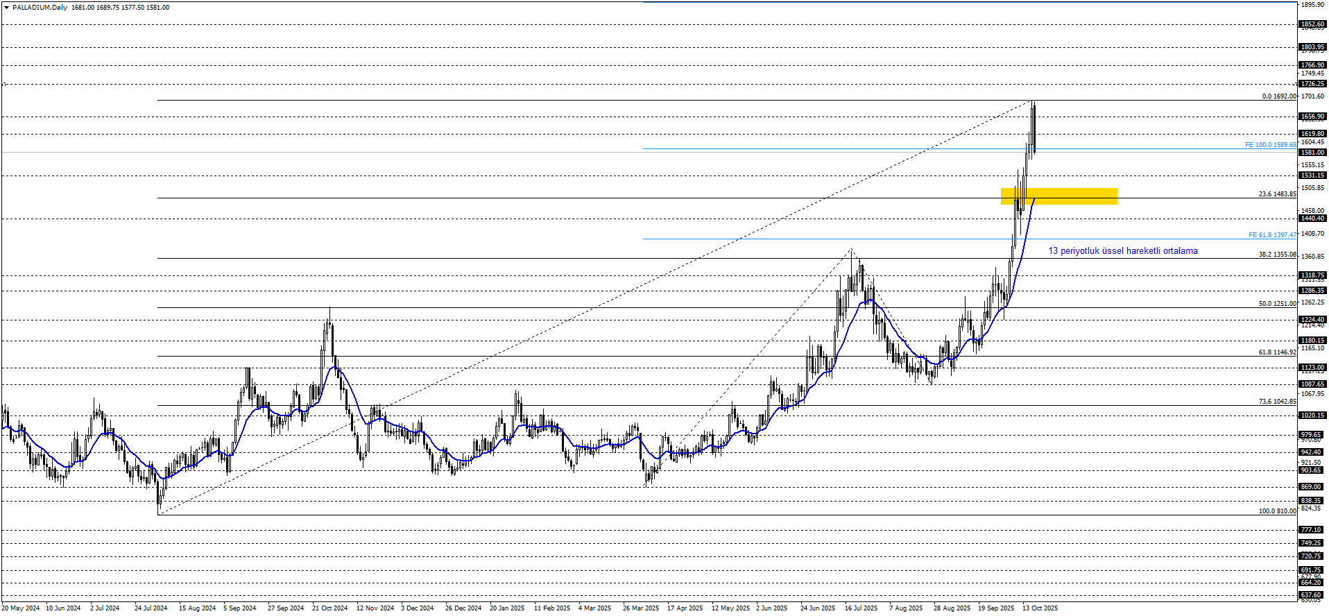
Task: Click the 100.0 810.00 Fibonacci level label
Action: tap(1277, 511)
